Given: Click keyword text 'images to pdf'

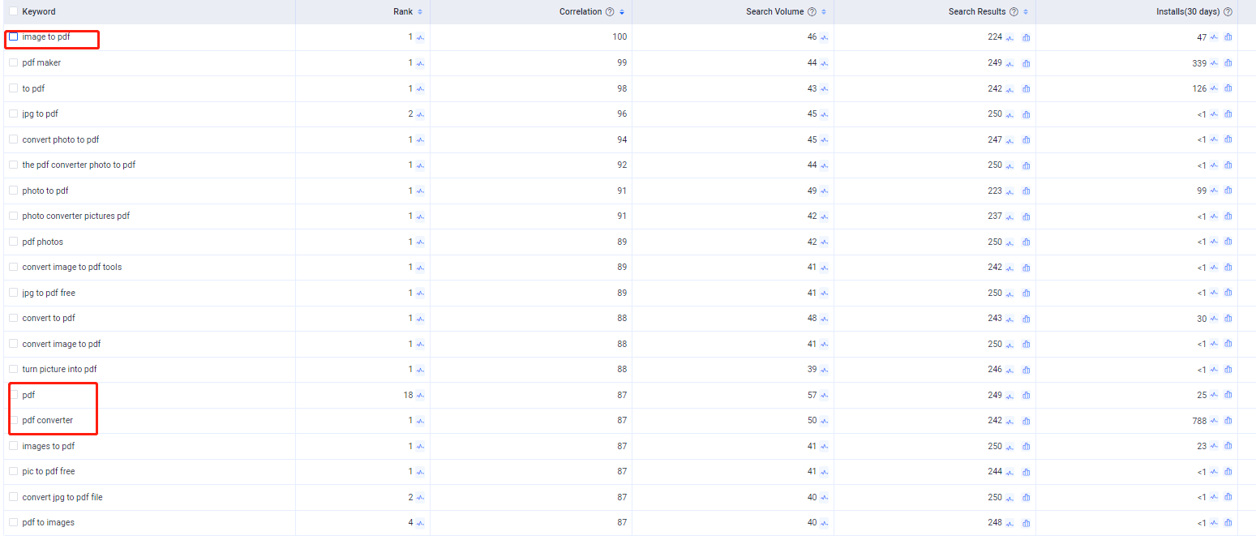Looking at the screenshot, I should (49, 447).
